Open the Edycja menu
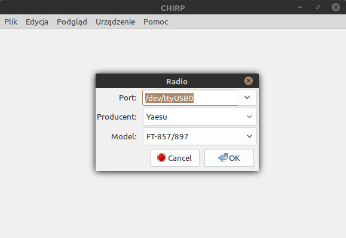This screenshot has height=238, width=346. 37,22
